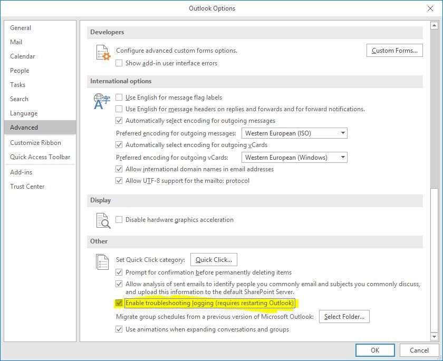Image resolution: width=443 pixels, height=361 pixels.
Task: Click the scrollbar up arrow
Action: [x=434, y=26]
